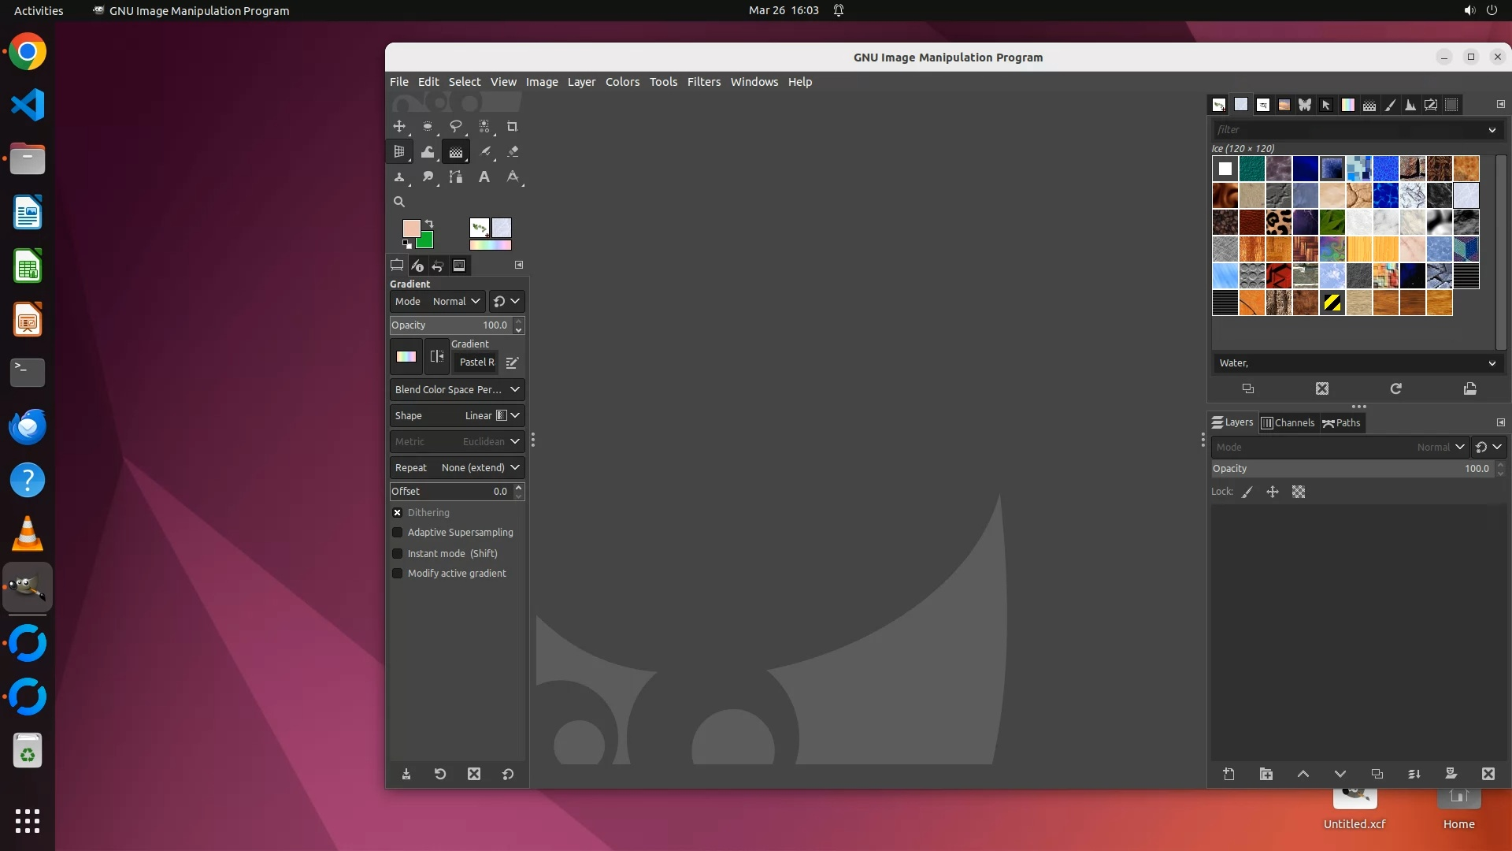
Task: Open the Shape Linear dropdown
Action: [x=457, y=416]
